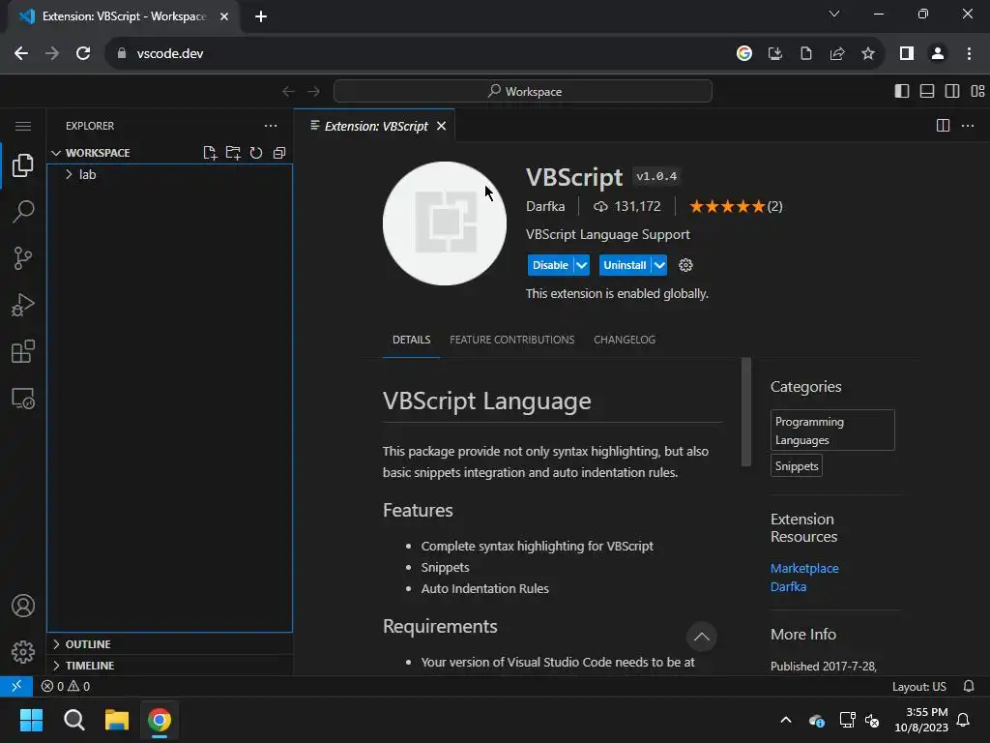The height and width of the screenshot is (743, 990).
Task: Open Chrome side panel
Action: click(x=907, y=54)
